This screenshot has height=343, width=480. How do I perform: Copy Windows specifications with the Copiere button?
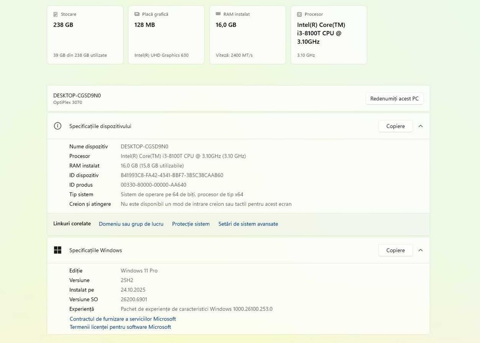pos(395,250)
